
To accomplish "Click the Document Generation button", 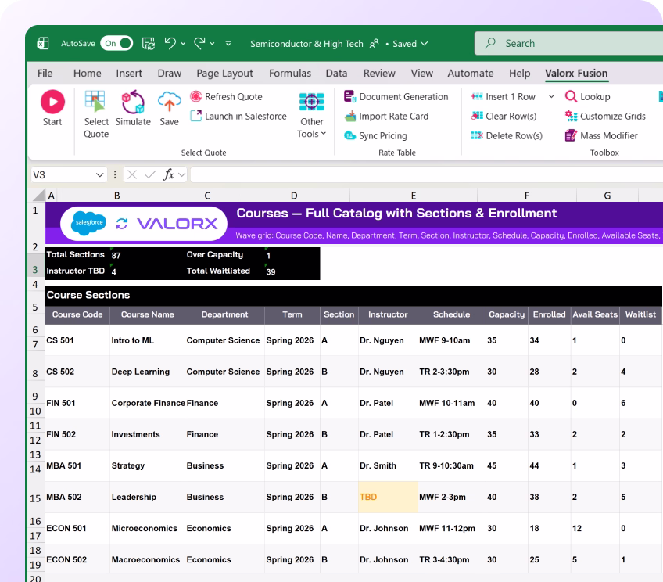I will pyautogui.click(x=396, y=96).
